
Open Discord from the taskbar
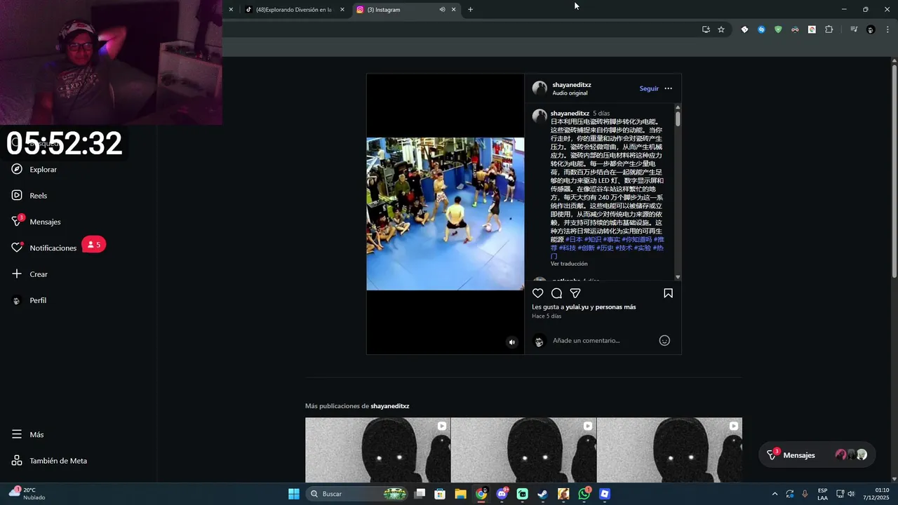click(x=502, y=494)
